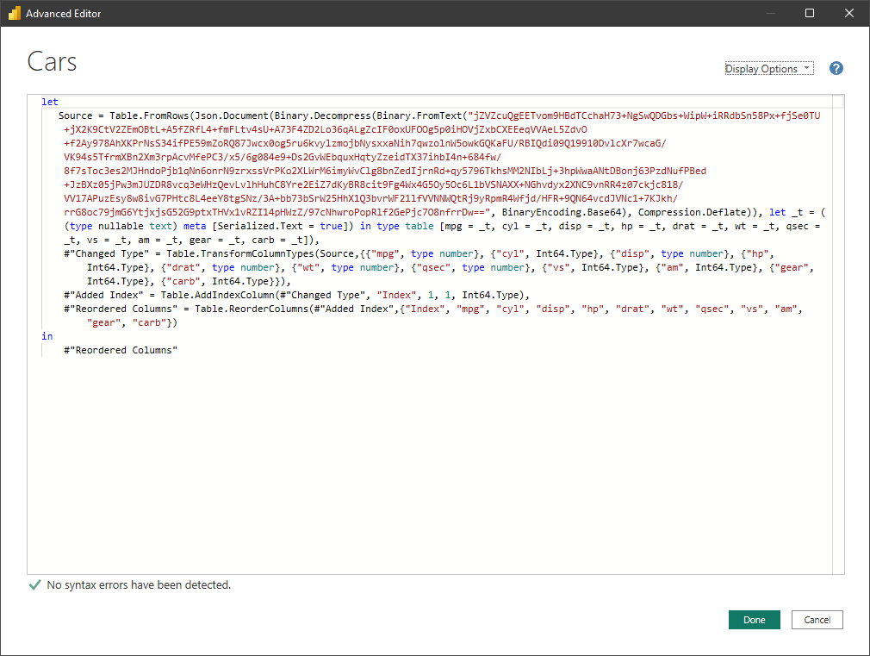Click the final #"Reordered Columns" output line
Image resolution: width=870 pixels, height=656 pixels.
coord(121,350)
